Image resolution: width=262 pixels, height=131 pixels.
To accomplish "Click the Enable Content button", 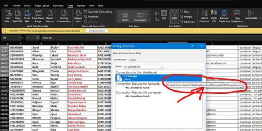I will (x=97, y=31).
